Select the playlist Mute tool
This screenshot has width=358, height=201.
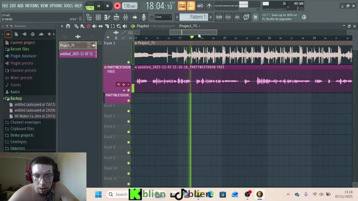(95, 26)
